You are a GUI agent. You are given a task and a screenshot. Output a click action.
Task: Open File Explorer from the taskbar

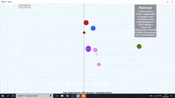pyautogui.click(x=62, y=96)
